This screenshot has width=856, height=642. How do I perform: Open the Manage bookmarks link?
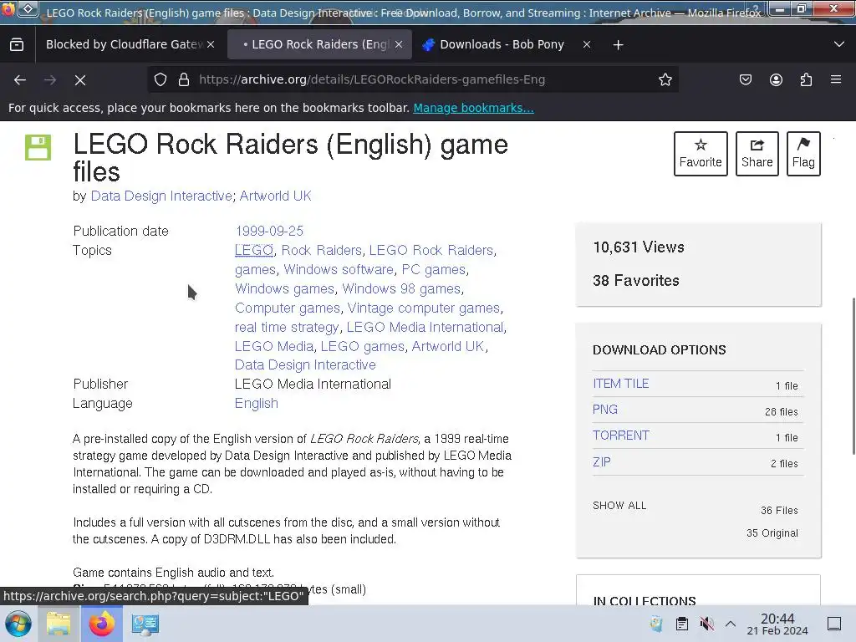473,108
